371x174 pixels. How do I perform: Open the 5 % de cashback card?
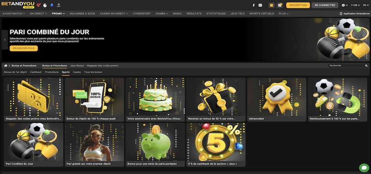[216, 145]
